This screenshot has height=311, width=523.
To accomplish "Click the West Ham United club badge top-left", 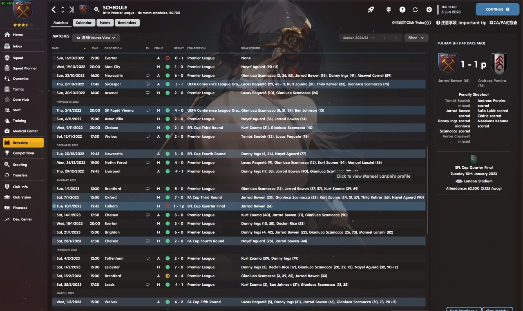I will coord(23,11).
